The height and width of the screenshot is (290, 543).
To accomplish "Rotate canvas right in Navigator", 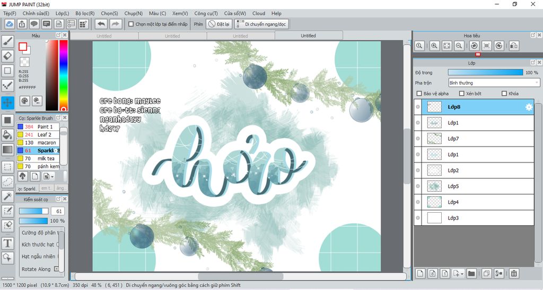I will [x=498, y=46].
